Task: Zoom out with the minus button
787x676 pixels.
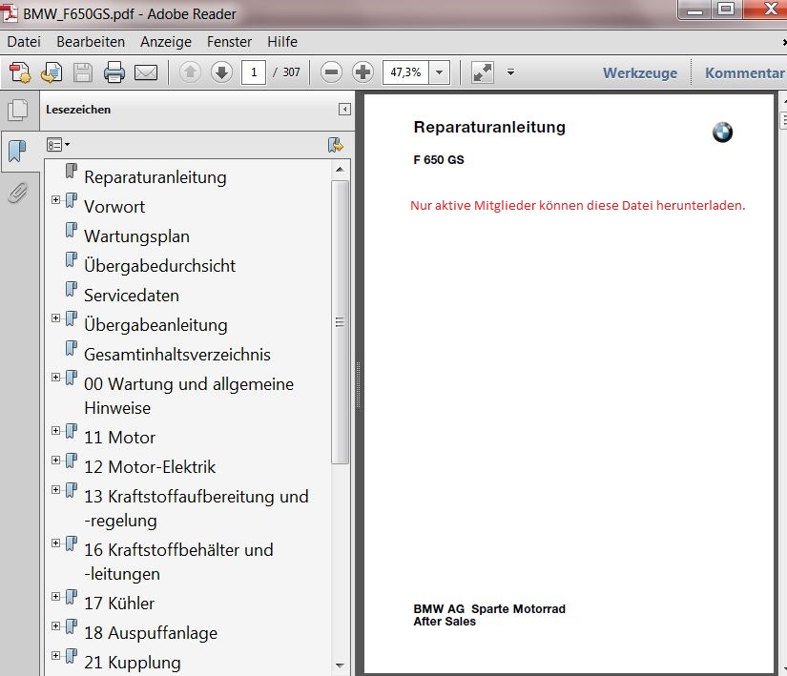Action: click(331, 72)
